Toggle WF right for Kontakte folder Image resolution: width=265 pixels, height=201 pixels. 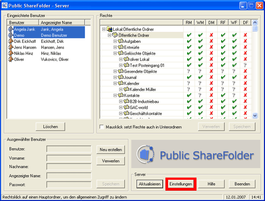(234, 95)
